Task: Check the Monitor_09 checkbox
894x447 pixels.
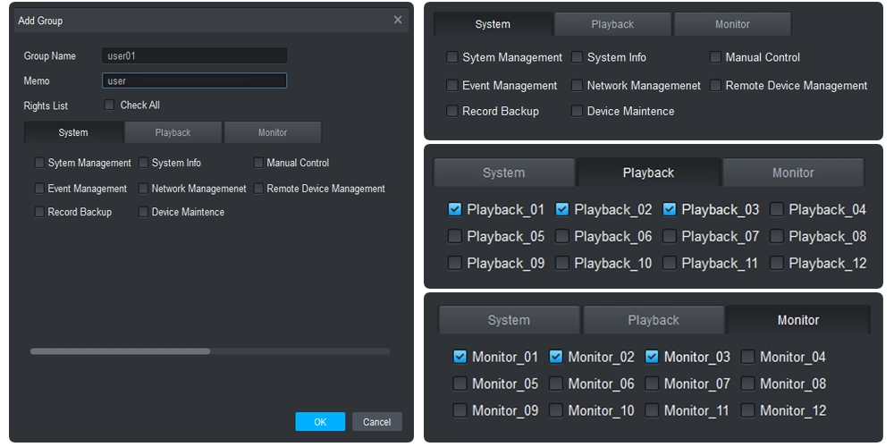Action: tap(460, 410)
